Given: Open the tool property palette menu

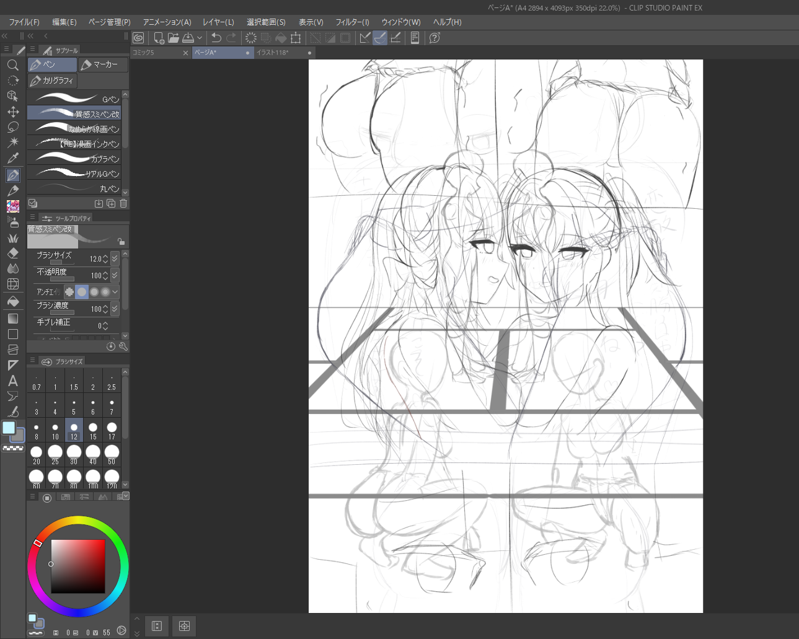Looking at the screenshot, I should [32, 218].
